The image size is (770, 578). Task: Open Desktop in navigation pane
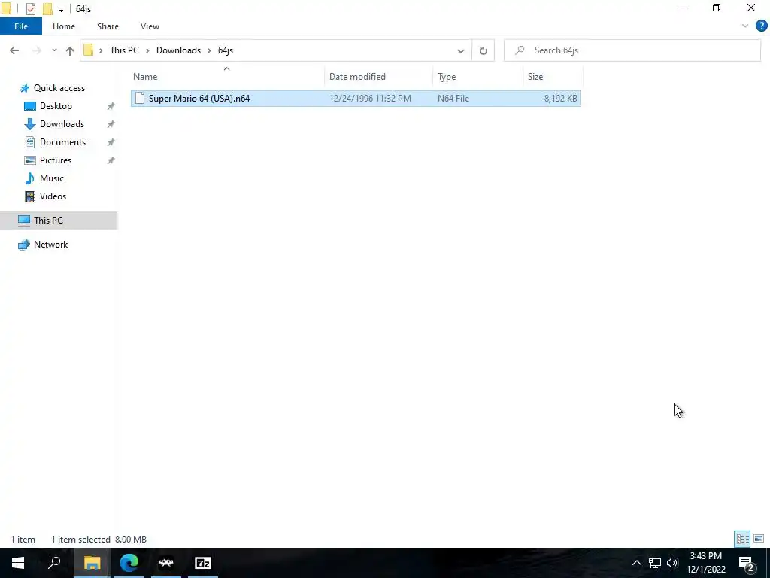pos(56,106)
